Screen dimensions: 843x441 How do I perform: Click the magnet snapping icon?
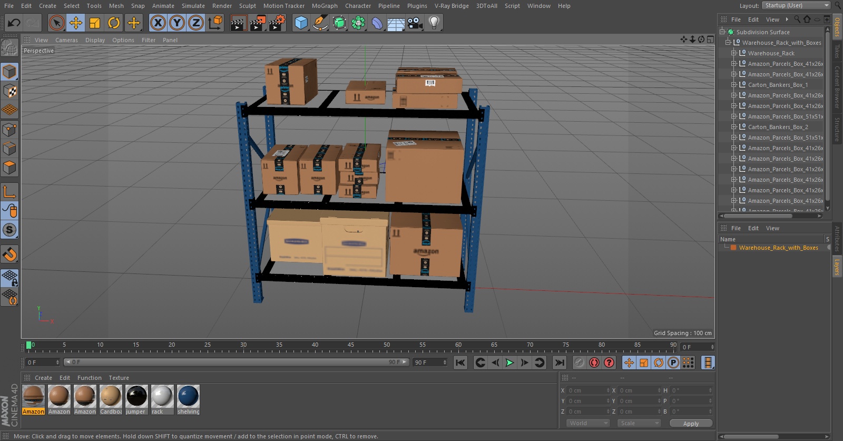pos(10,254)
